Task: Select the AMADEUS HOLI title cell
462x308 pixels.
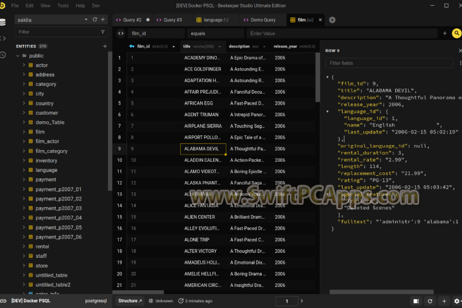Action: (x=203, y=262)
